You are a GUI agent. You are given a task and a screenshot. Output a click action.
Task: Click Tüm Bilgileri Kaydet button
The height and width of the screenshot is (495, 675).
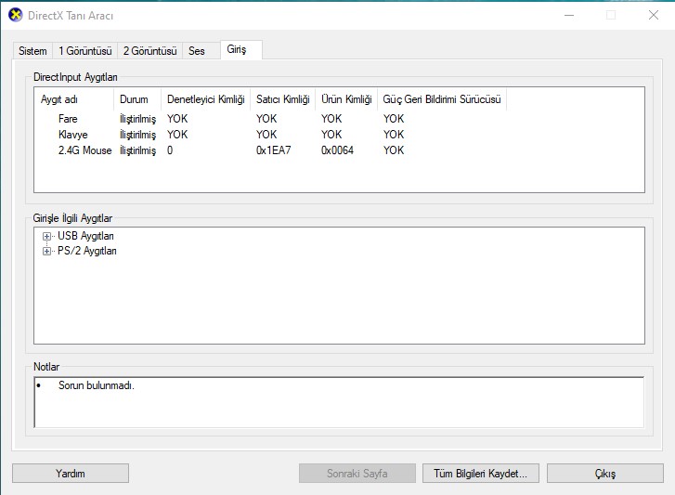(480, 474)
